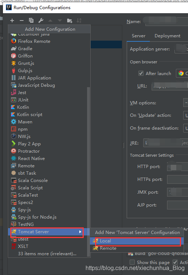The height and width of the screenshot is (275, 188).
Task: Select Scala Console configuration type
Action: click(48, 181)
